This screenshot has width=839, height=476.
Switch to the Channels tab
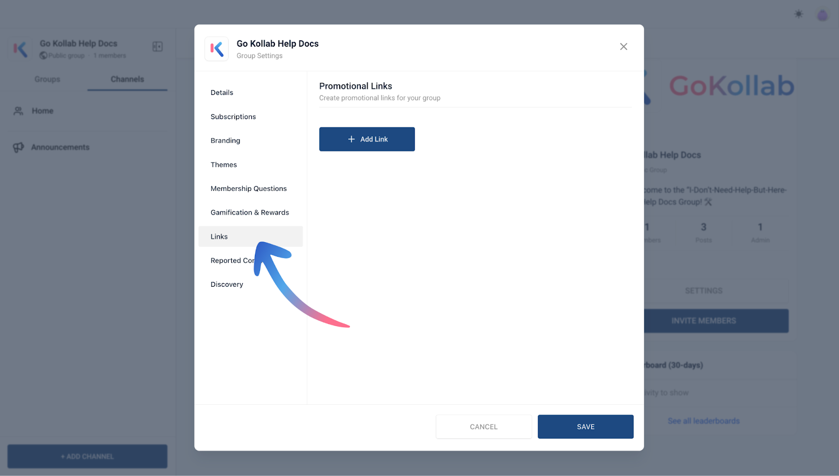click(x=127, y=79)
